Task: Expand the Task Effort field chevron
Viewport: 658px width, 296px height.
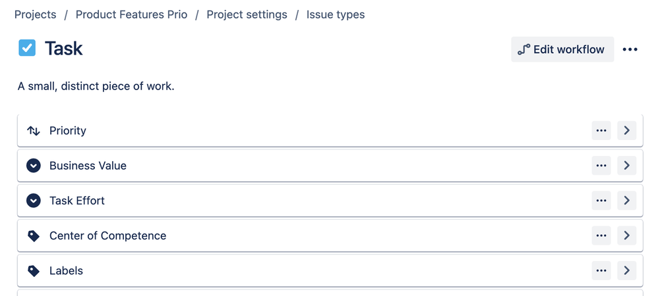Action: click(626, 201)
